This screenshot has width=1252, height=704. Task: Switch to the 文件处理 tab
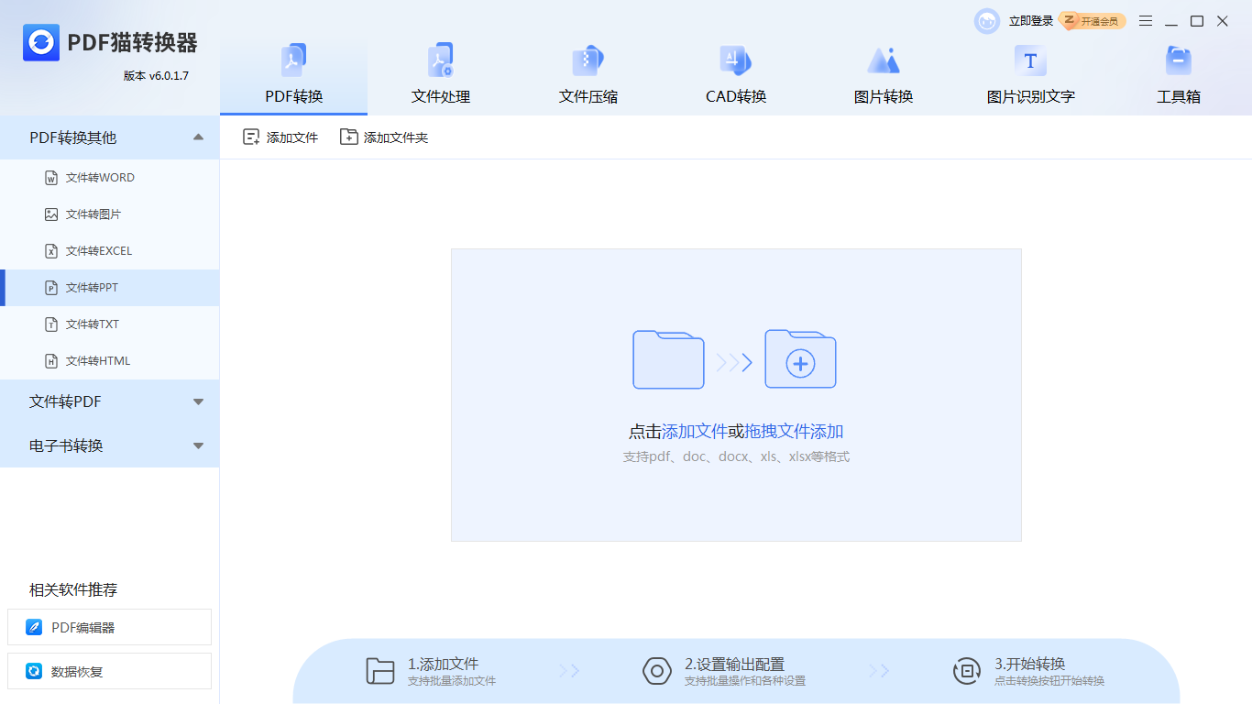(x=441, y=77)
